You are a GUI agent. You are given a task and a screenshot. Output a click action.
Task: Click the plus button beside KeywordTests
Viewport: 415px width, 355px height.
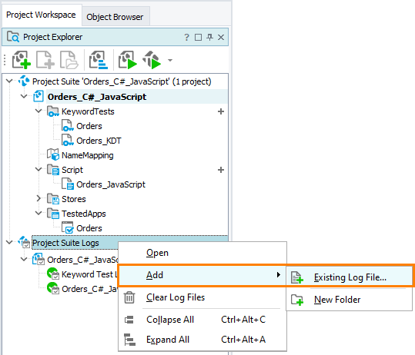pos(221,111)
